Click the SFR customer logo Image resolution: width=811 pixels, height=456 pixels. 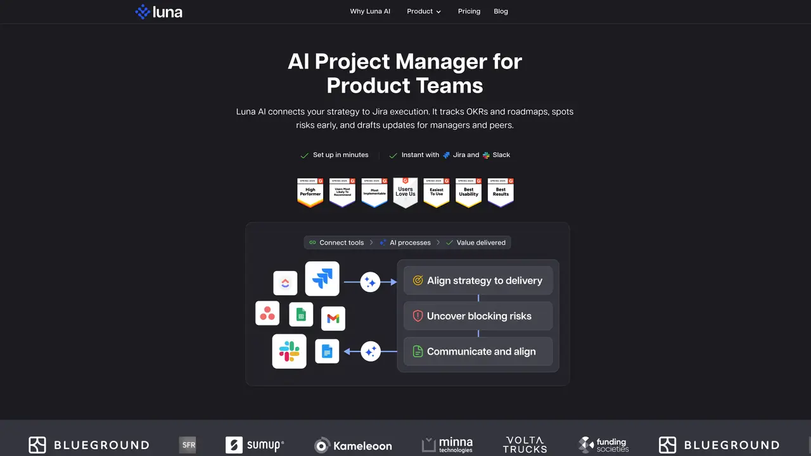point(188,445)
